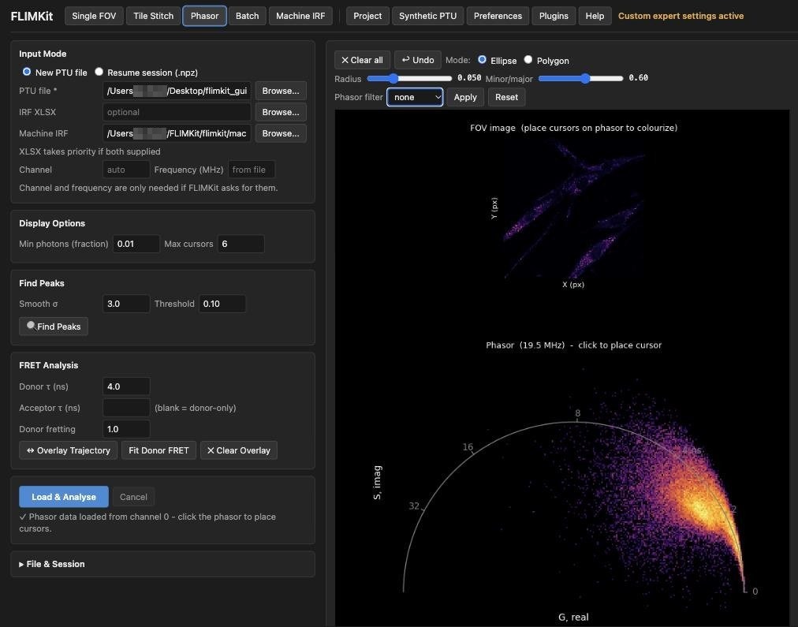Choose Ellipse mode radio button

click(482, 59)
